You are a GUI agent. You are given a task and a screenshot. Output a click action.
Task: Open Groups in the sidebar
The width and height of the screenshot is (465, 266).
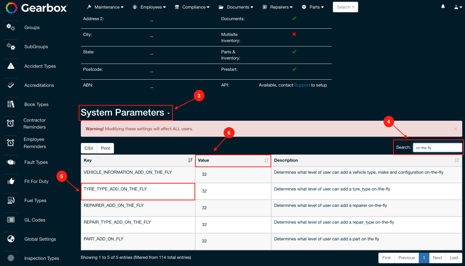pos(32,27)
